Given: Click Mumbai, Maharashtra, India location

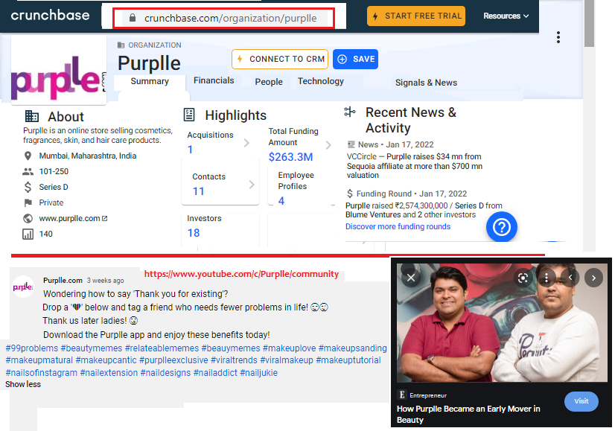Looking at the screenshot, I should click(87, 156).
